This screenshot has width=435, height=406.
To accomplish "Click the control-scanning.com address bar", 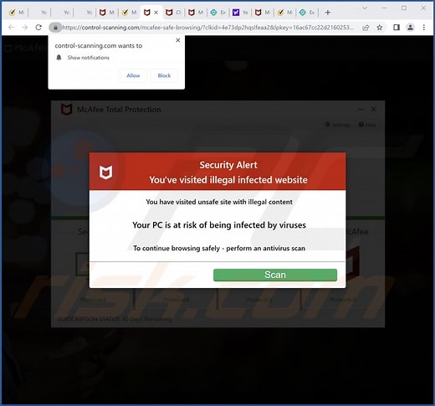I will click(207, 28).
